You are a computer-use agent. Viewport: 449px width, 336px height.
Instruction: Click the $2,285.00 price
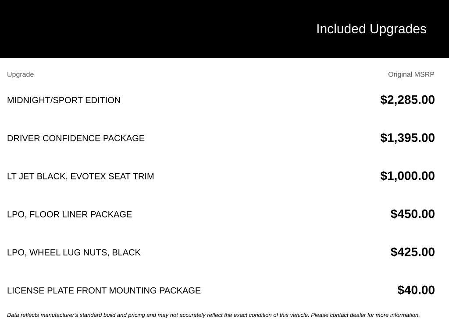click(x=407, y=100)
